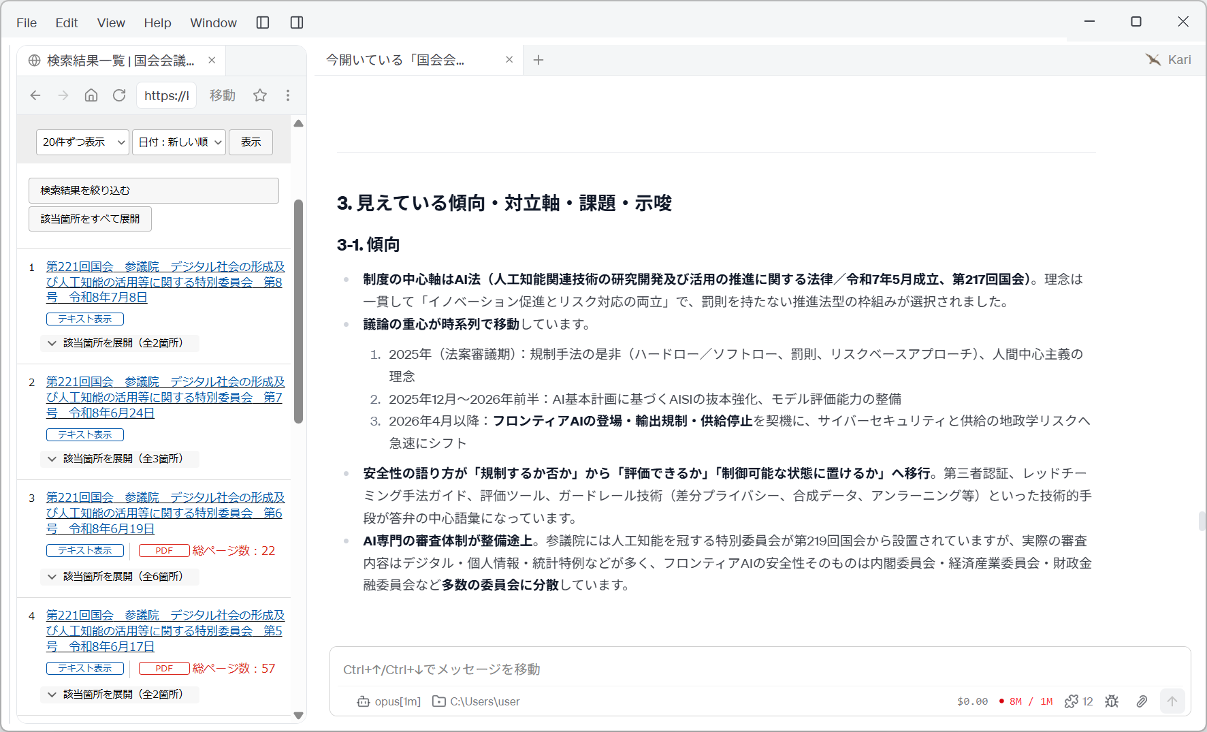
Task: Open the 日付：新しい順 sort dropdown
Action: point(179,142)
